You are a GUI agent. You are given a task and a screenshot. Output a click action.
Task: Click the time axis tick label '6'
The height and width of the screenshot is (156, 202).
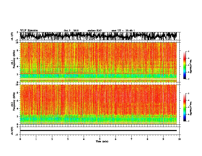point(116,139)
